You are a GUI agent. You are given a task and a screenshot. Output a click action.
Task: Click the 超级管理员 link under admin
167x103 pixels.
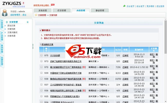15,15
